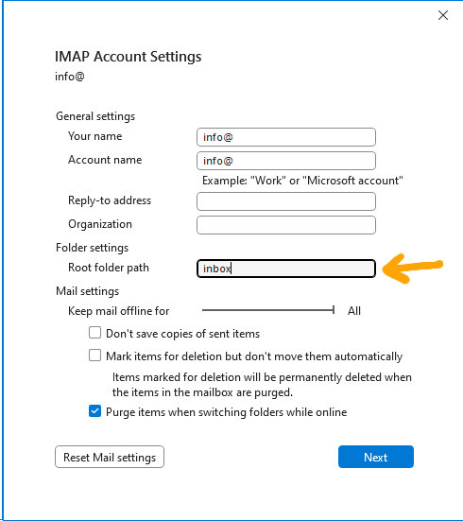
Task: Click the "All" value beside the slider
Action: (x=354, y=311)
